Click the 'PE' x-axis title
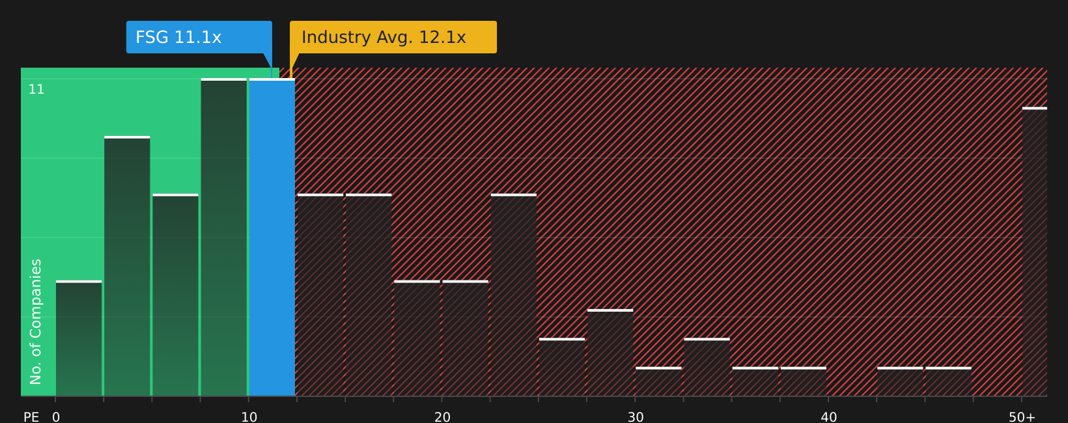The height and width of the screenshot is (423, 1068). tap(31, 417)
